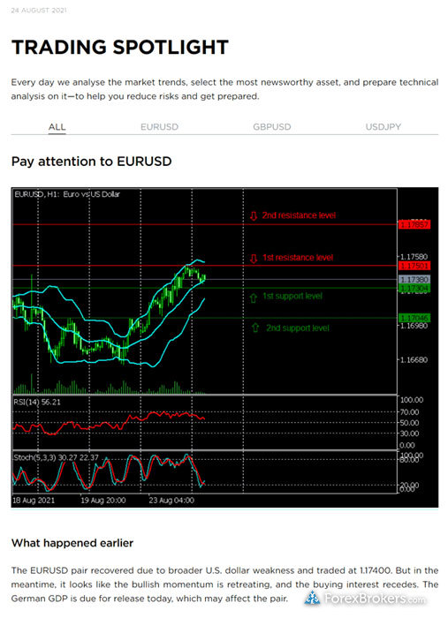Viewport: 448px width, 618px height.
Task: Click the red arrow beside 2nd resistance level
Action: pyautogui.click(x=254, y=215)
